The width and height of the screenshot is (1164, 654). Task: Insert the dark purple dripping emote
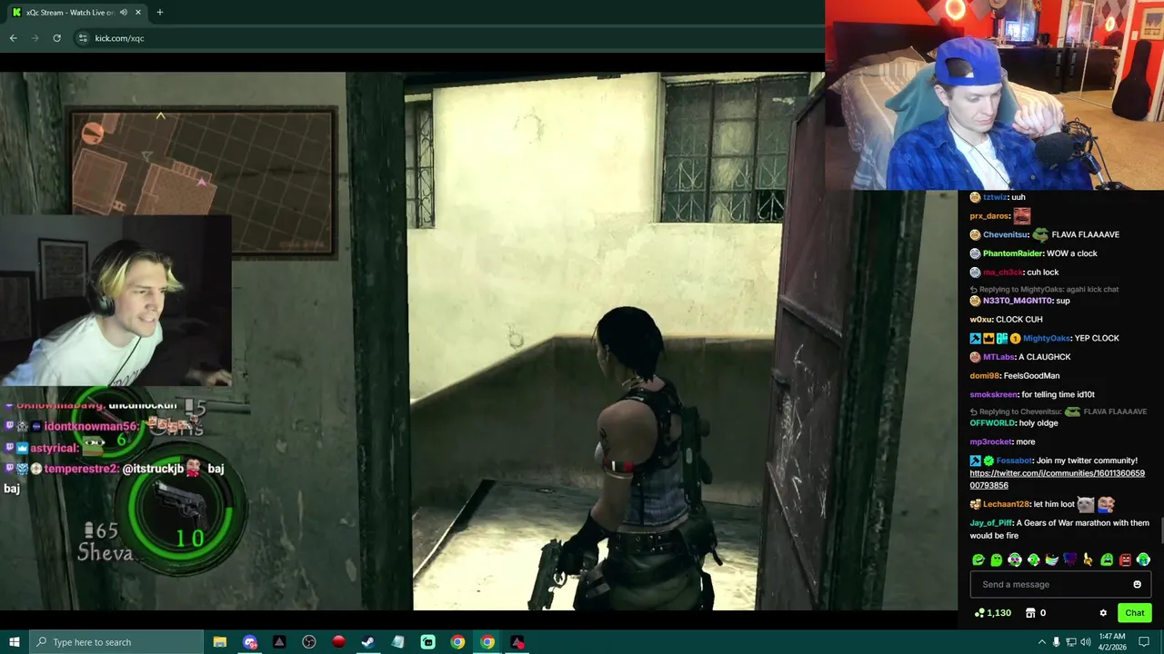(x=1070, y=560)
